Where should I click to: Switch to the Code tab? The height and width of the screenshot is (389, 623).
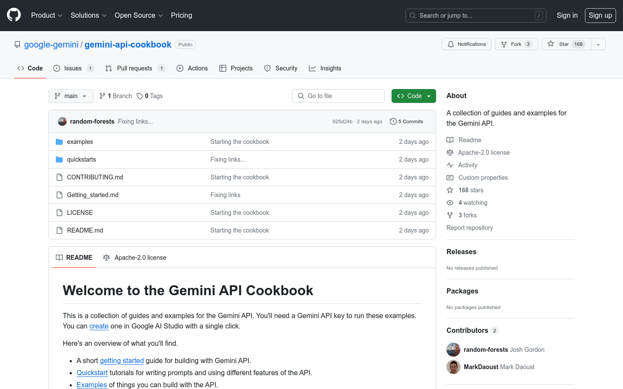(x=30, y=68)
